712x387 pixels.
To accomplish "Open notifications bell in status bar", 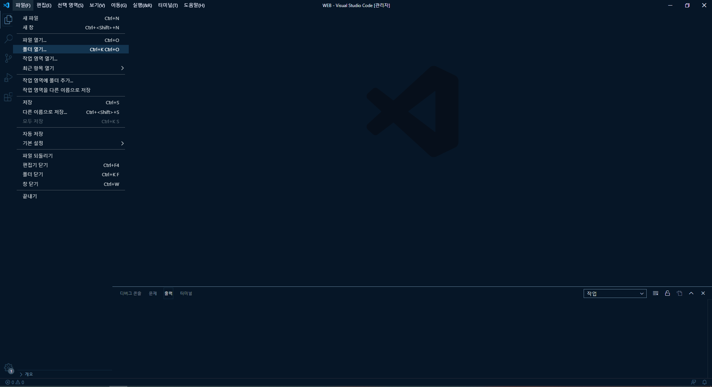I will 705,382.
